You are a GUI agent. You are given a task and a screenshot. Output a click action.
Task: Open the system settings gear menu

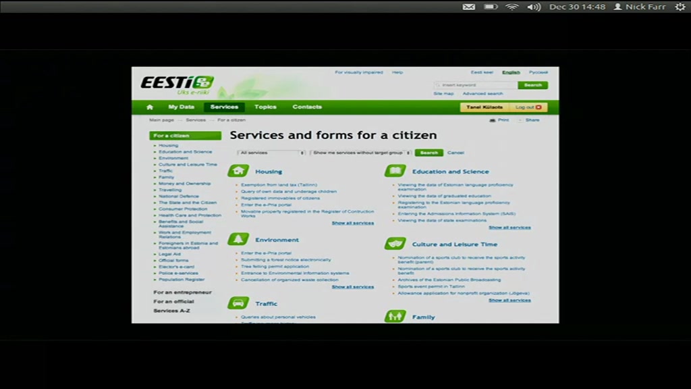pyautogui.click(x=680, y=7)
